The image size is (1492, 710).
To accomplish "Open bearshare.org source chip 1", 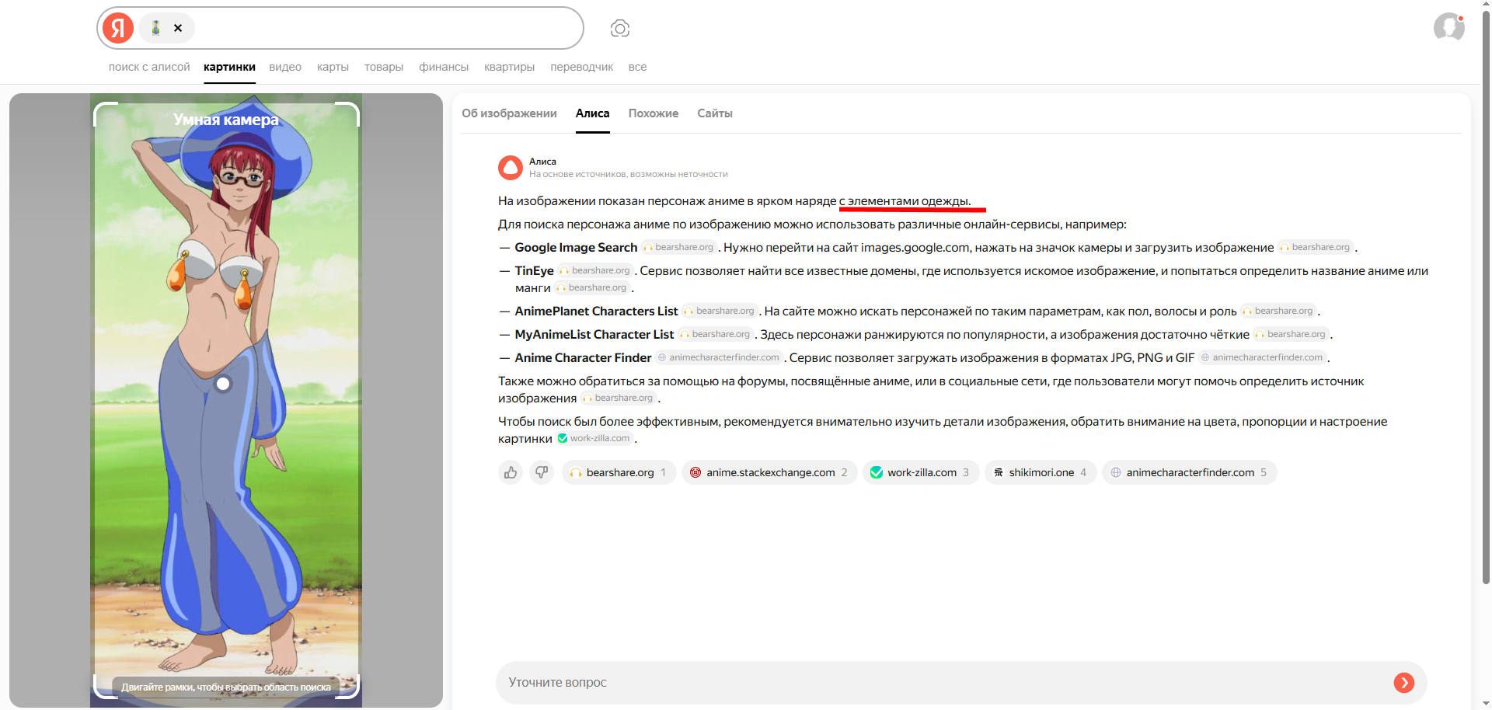I will coord(619,472).
